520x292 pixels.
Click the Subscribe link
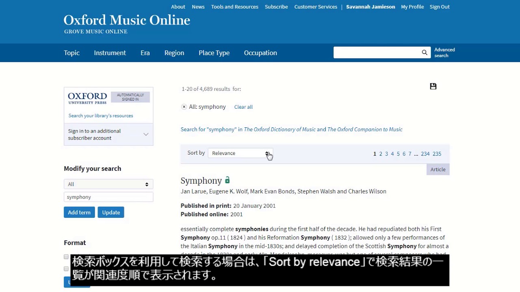pyautogui.click(x=276, y=7)
